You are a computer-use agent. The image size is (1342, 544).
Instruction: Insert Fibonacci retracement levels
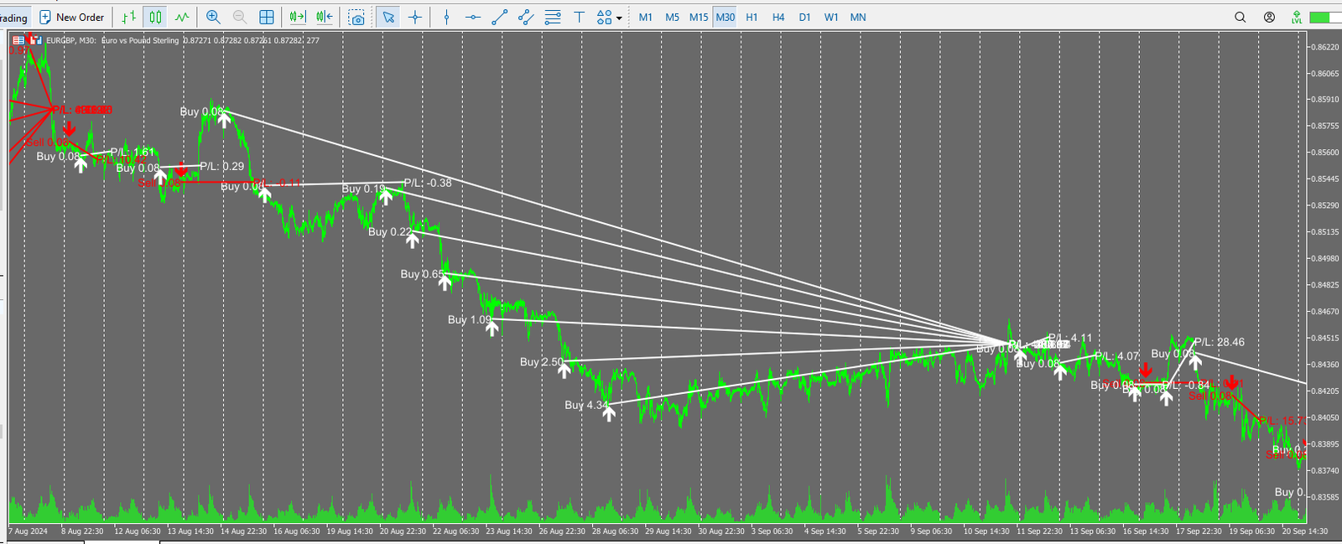[553, 17]
